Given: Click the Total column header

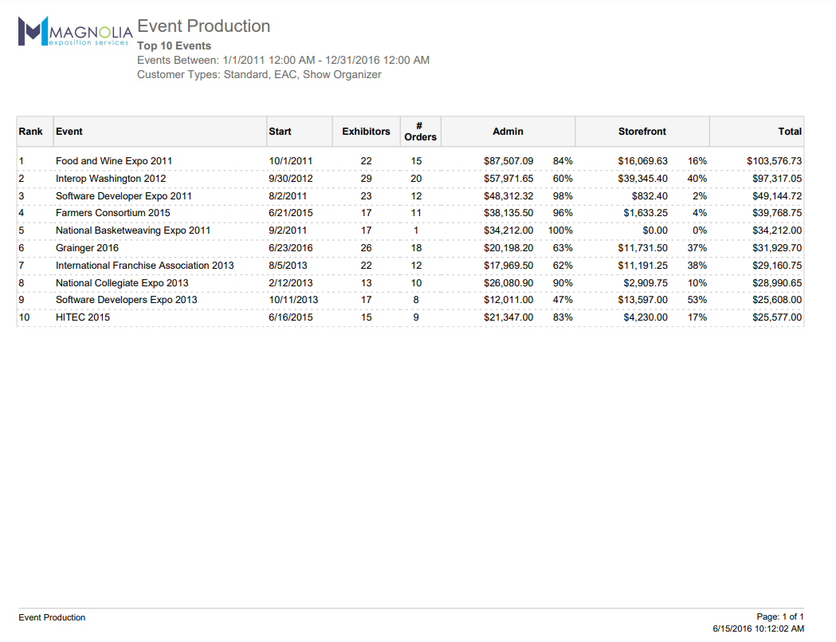Looking at the screenshot, I should click(x=789, y=132).
